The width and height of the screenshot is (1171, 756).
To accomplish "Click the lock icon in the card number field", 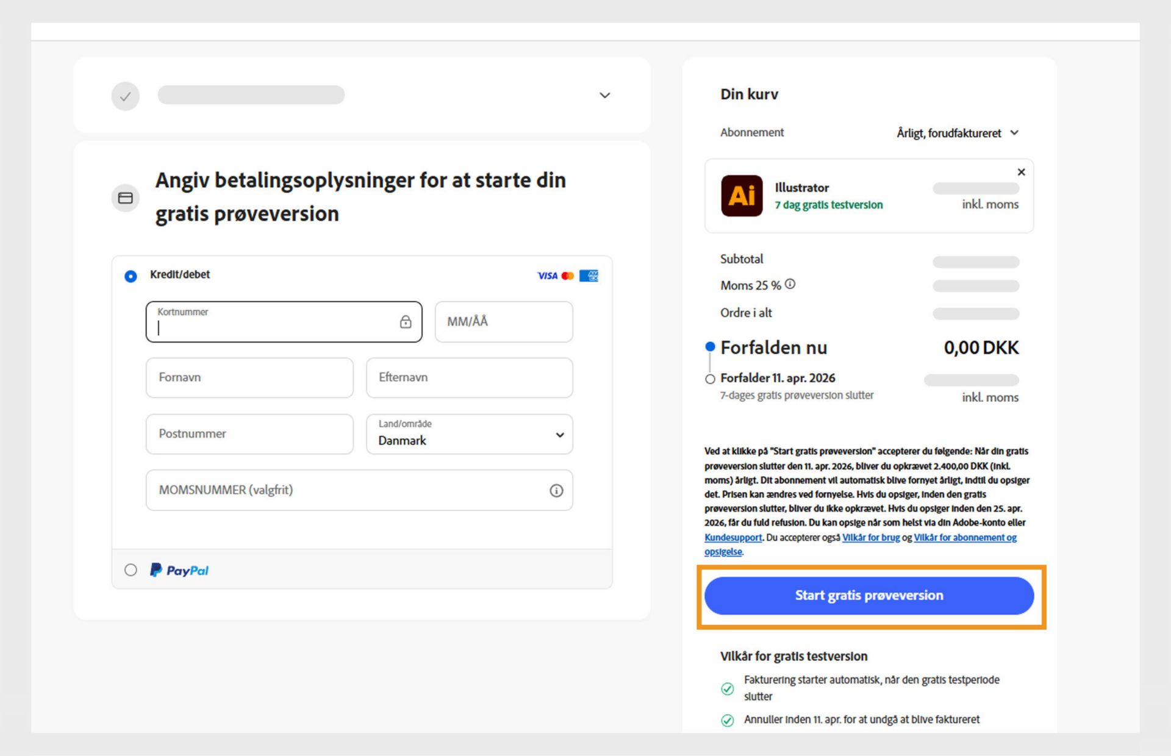I will pyautogui.click(x=405, y=322).
